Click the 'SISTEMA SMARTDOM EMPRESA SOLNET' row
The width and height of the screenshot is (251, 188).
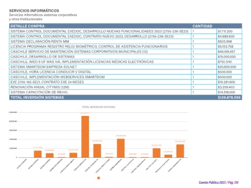(125, 67)
